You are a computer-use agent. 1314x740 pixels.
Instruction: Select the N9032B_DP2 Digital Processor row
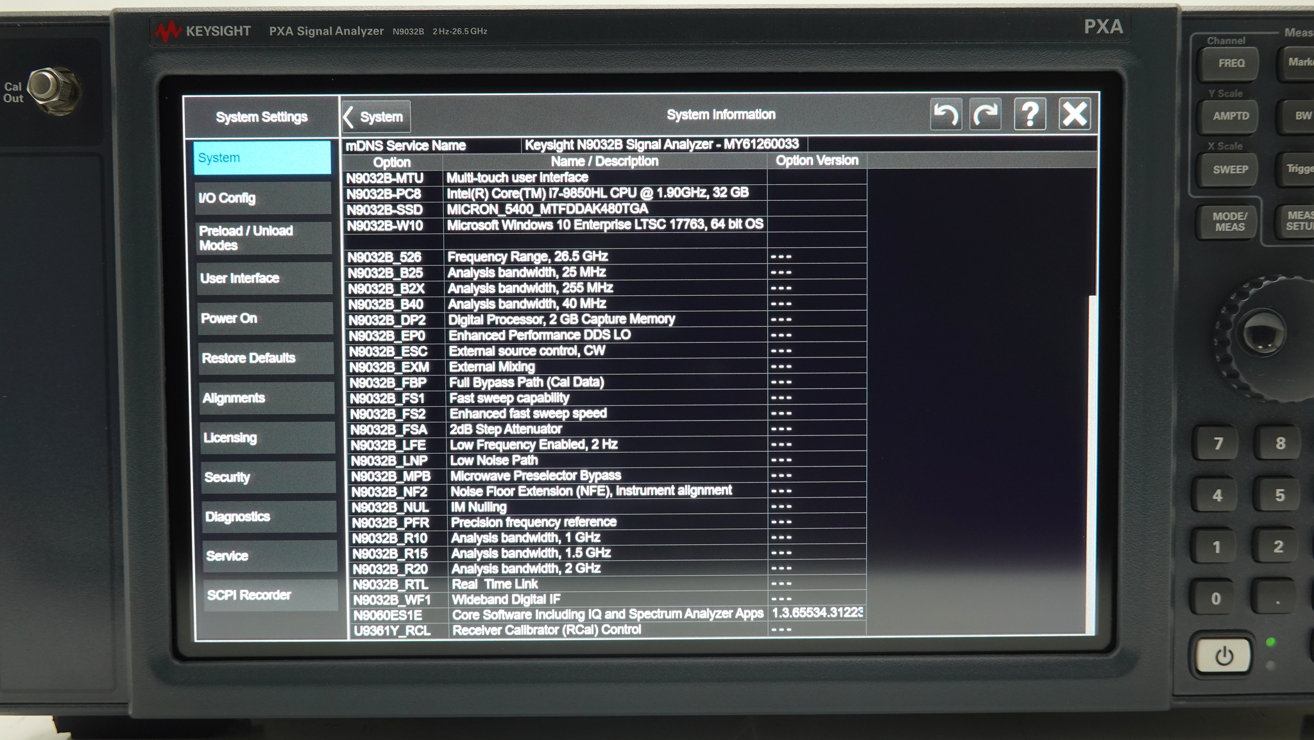point(606,319)
